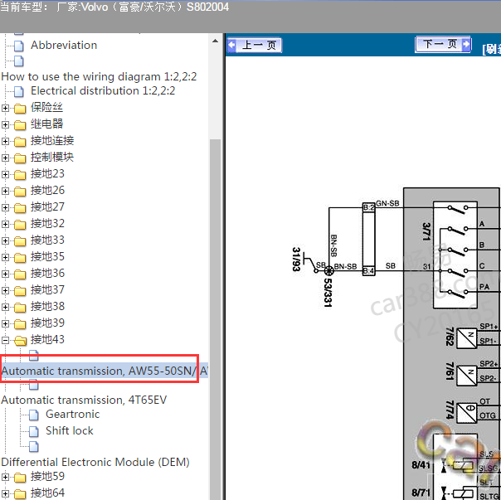Image resolution: width=501 pixels, height=500 pixels.
Task: Click the 接地39 folder icon
Action: pyautogui.click(x=20, y=324)
